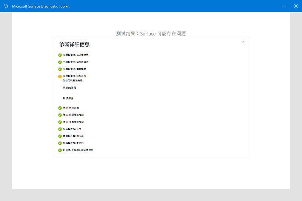The image size is (302, 201).
Task: Select the 电源和电池: 新型待机 result text
Action: (x=74, y=76)
